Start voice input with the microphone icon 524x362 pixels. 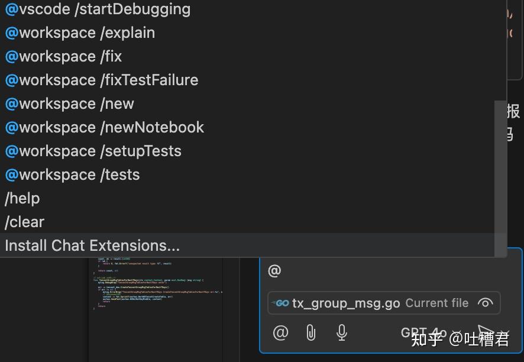coord(341,332)
